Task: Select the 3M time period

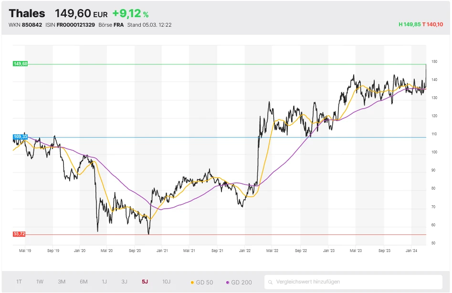Action: (62, 282)
